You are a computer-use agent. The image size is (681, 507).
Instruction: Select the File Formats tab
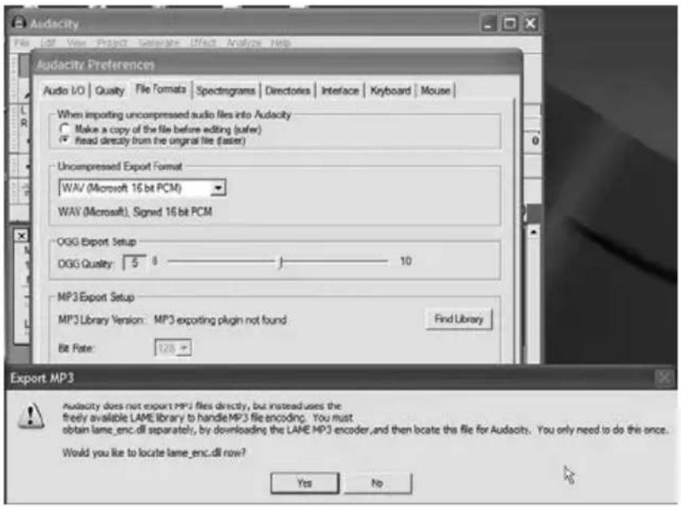click(161, 89)
